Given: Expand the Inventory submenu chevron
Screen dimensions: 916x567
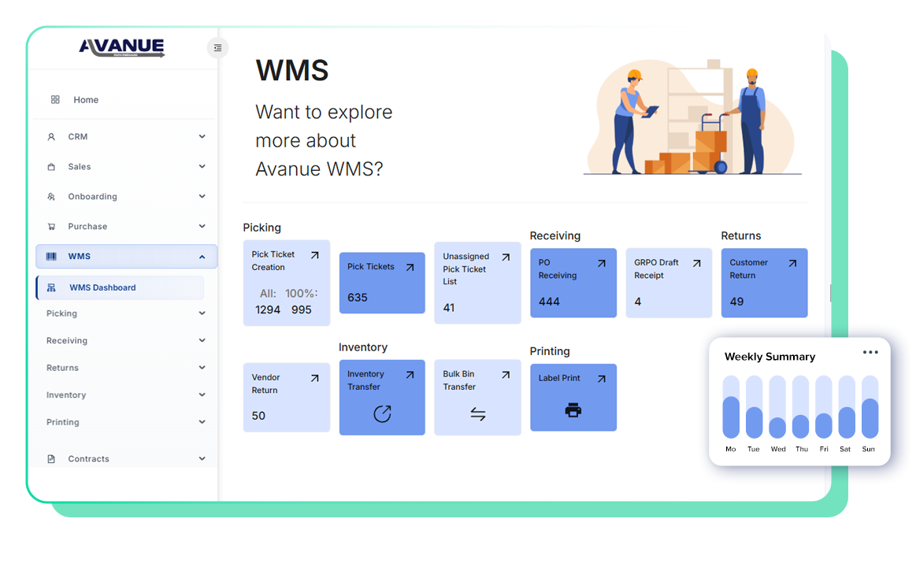Looking at the screenshot, I should pos(202,395).
